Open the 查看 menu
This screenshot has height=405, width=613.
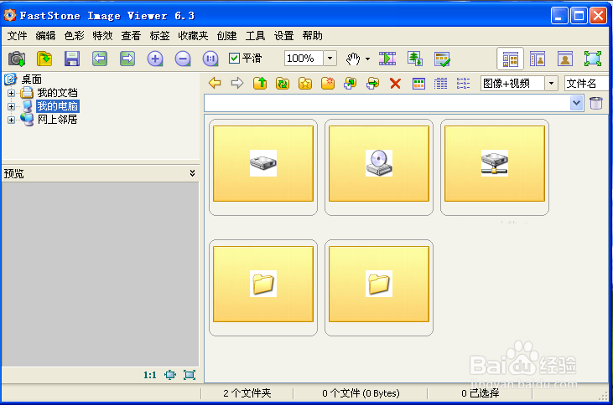coord(131,36)
